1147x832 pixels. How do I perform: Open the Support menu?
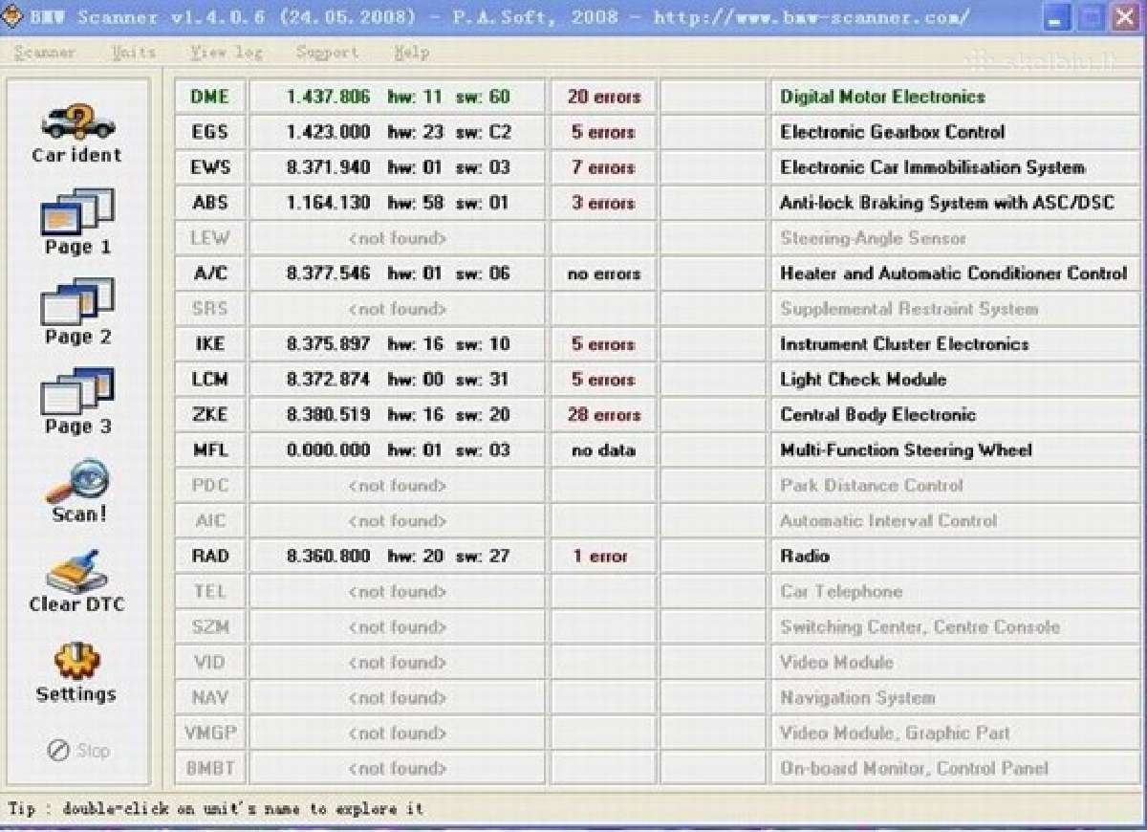click(327, 53)
